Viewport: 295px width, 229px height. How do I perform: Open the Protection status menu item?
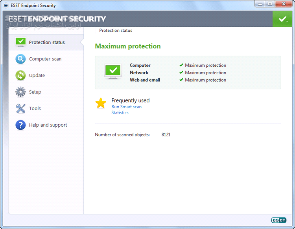tap(46, 42)
